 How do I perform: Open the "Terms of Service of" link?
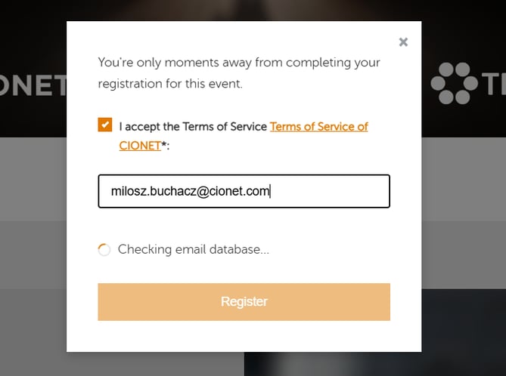coord(318,127)
